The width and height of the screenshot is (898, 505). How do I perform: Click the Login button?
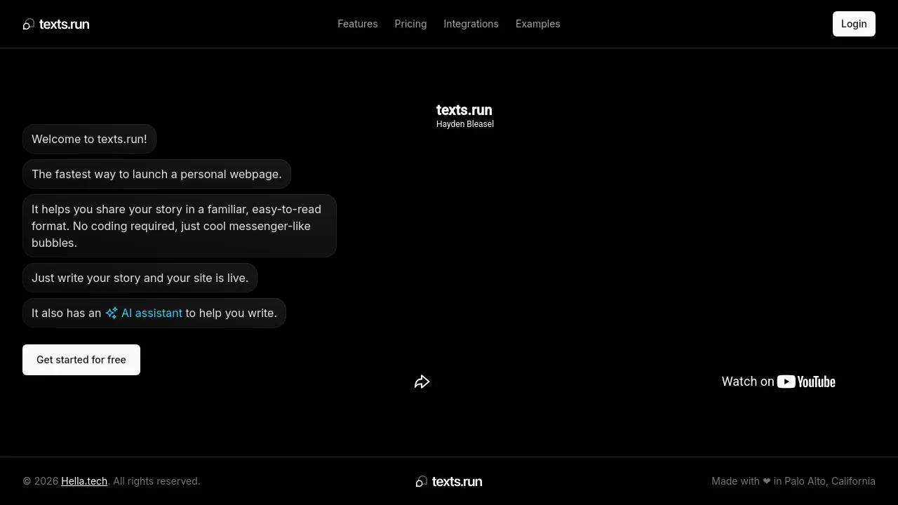pyautogui.click(x=854, y=24)
